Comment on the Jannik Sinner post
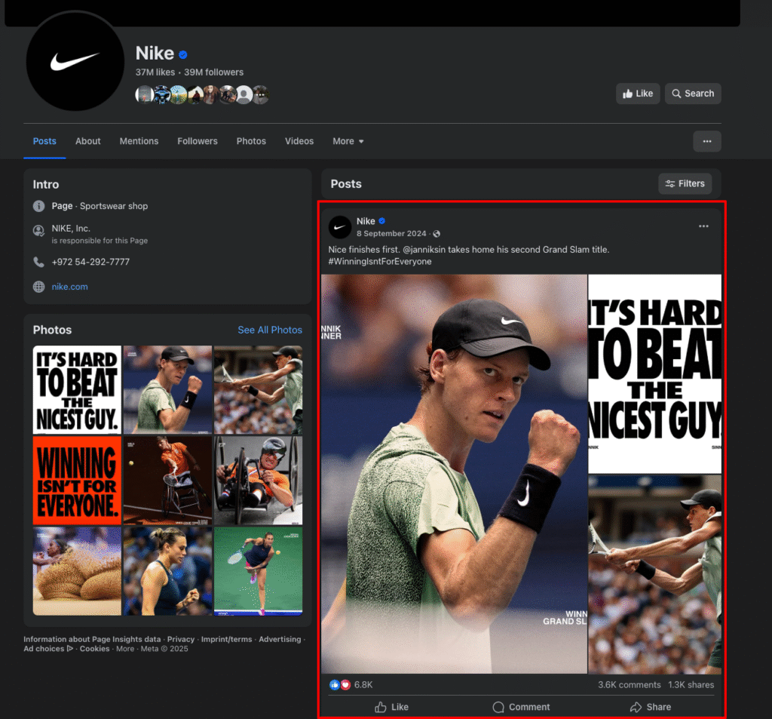The height and width of the screenshot is (719, 772). (521, 707)
